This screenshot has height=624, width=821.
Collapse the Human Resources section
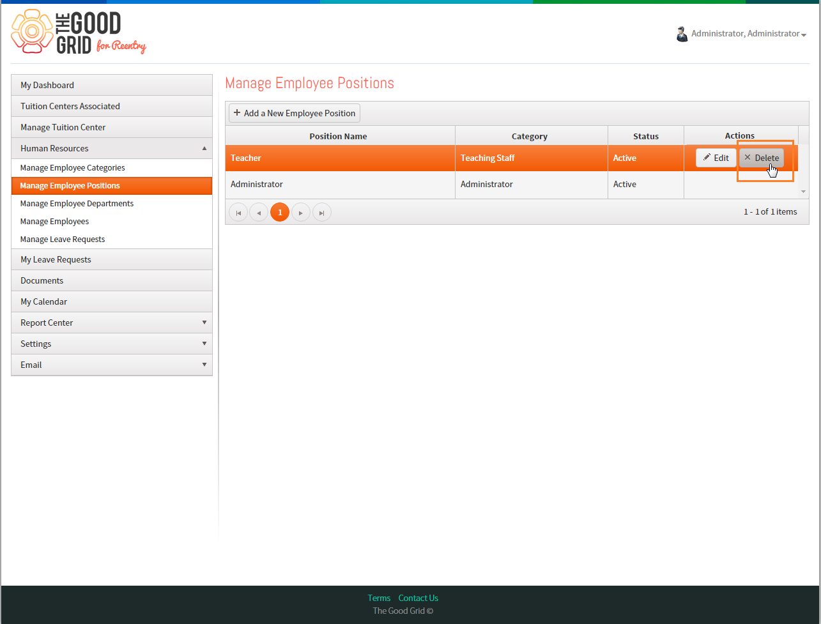(x=112, y=148)
